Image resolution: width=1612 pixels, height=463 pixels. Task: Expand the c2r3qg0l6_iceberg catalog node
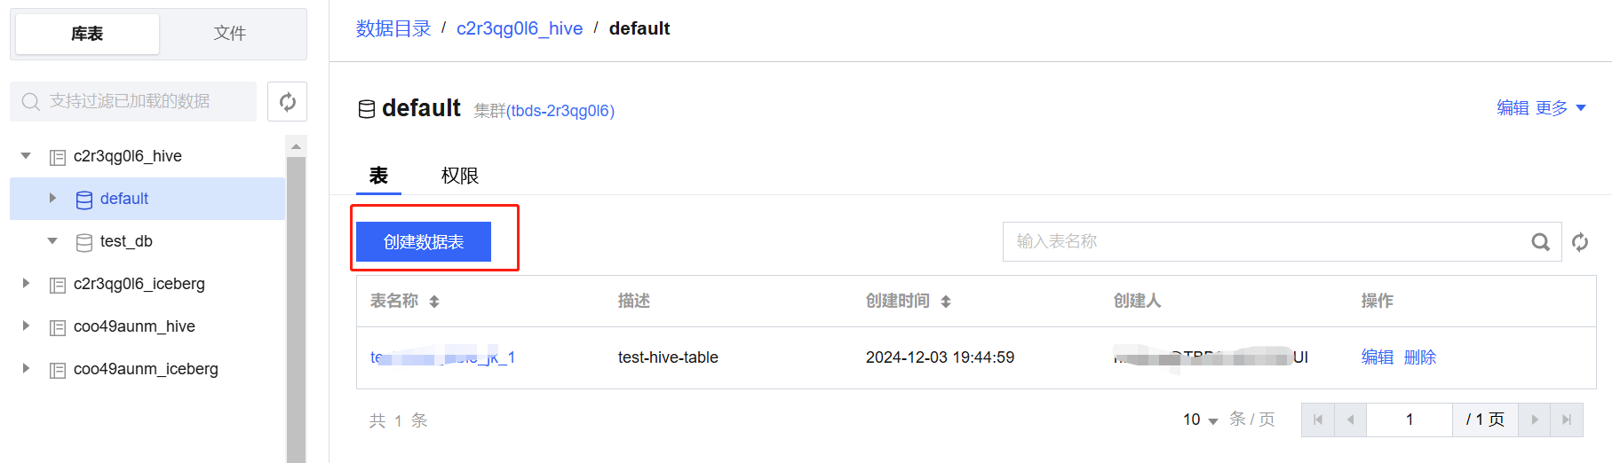point(27,284)
